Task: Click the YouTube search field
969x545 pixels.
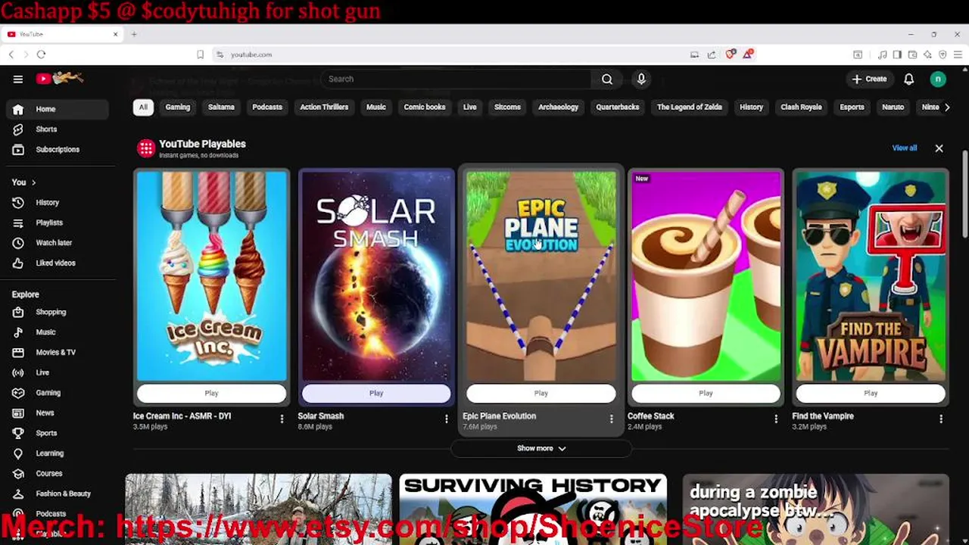Action: coord(456,79)
